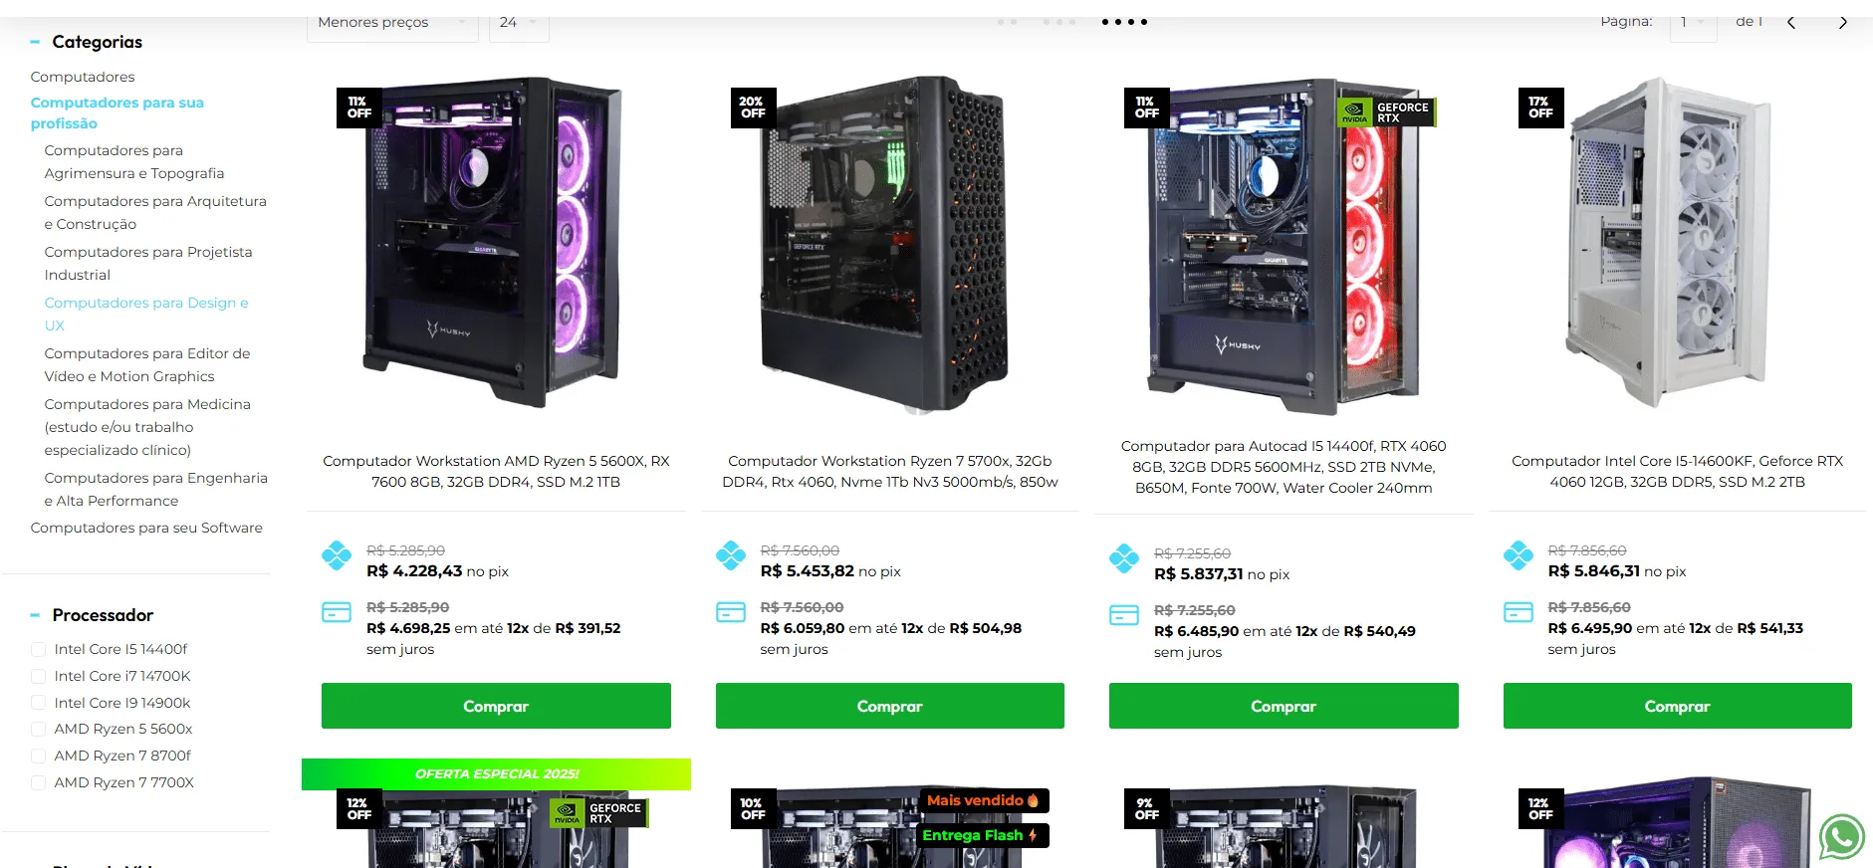
Task: Click GeForce RTX badge on Autocad computer
Action: pos(1386,112)
